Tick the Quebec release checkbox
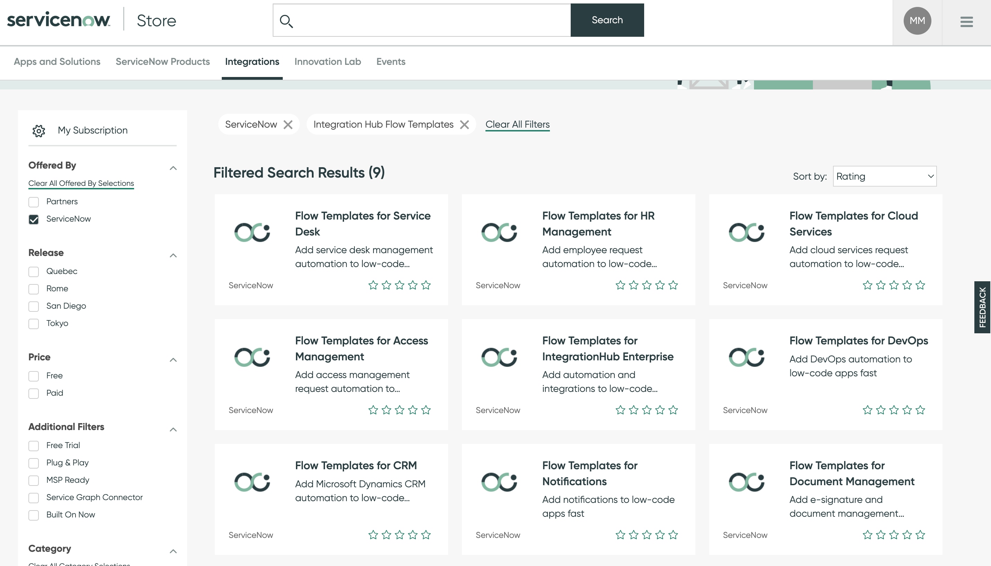 click(34, 272)
